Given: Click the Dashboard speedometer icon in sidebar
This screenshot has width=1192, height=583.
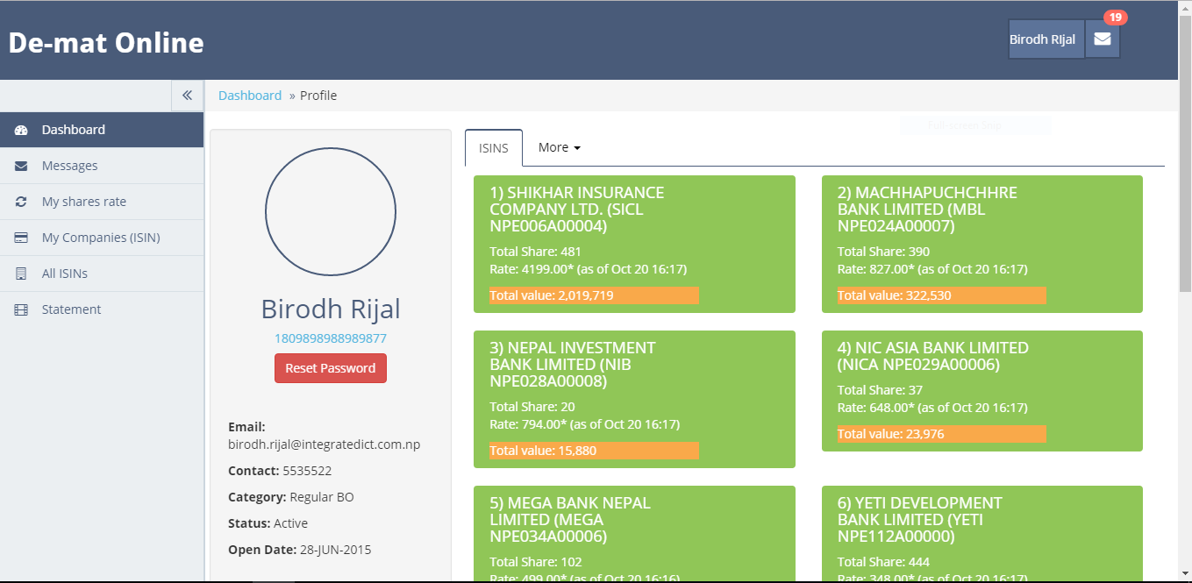Looking at the screenshot, I should [x=22, y=130].
